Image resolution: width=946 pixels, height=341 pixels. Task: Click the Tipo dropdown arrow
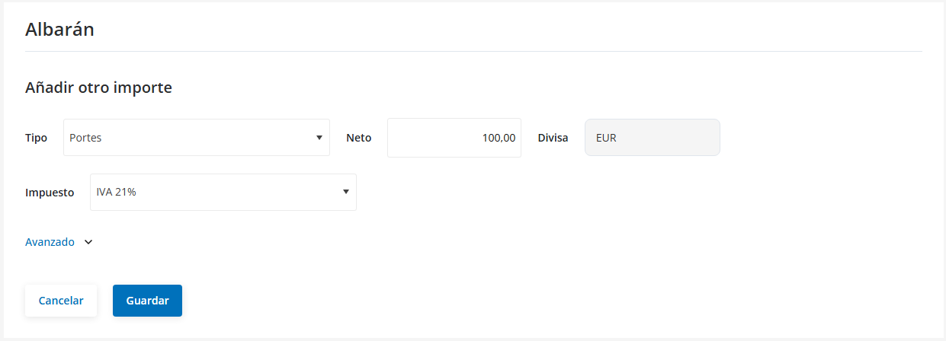click(x=319, y=138)
